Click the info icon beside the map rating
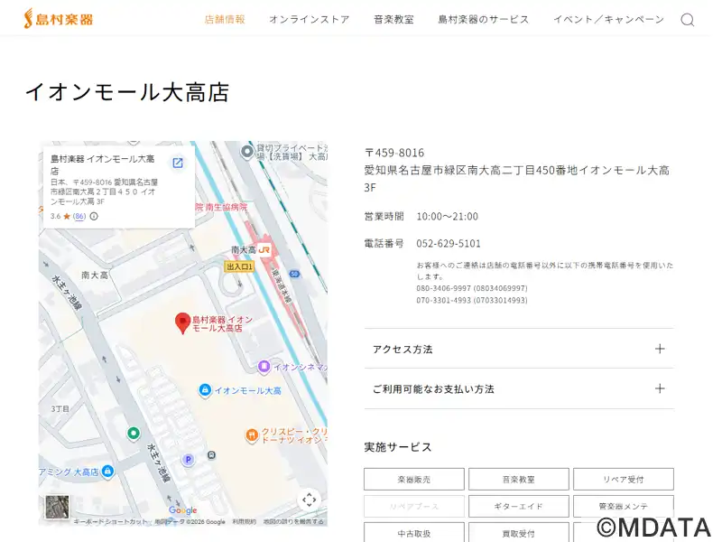The image size is (722, 542). (94, 216)
